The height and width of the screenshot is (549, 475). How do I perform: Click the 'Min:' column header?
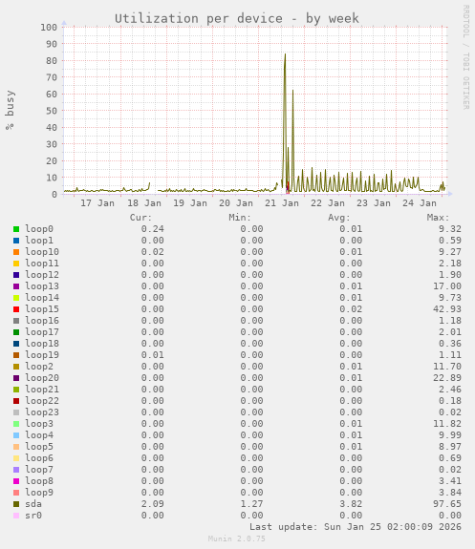[x=240, y=218]
